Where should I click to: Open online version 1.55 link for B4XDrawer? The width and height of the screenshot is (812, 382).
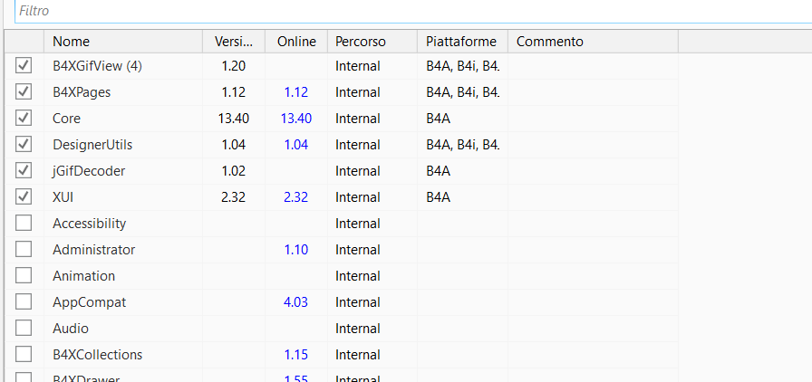point(296,377)
